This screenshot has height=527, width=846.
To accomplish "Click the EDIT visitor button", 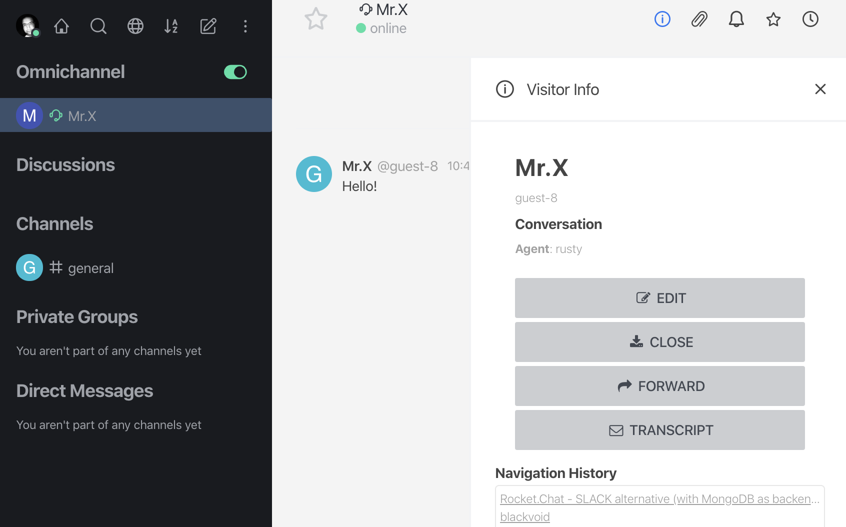I will coord(659,298).
